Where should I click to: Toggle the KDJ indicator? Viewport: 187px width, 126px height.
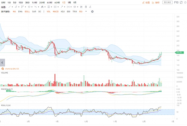coord(63,11)
